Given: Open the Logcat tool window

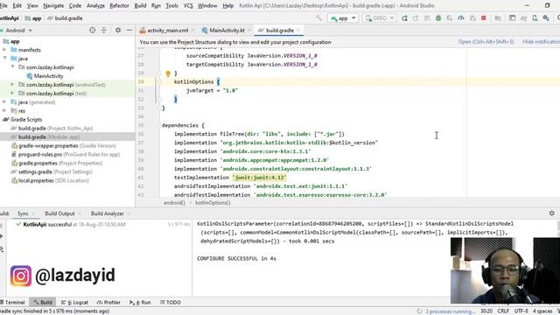Looking at the screenshot, I should (74, 302).
